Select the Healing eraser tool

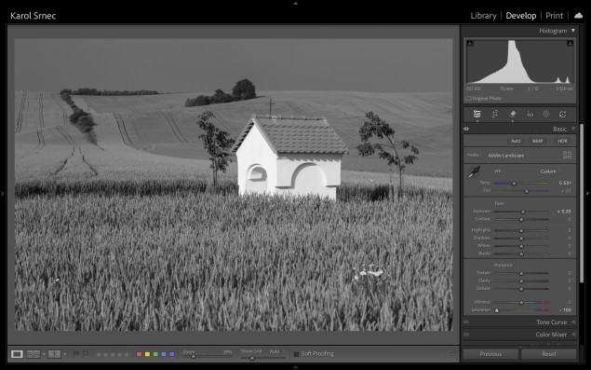click(513, 114)
